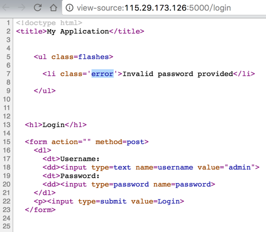
Task: Click the opening <dl> tag
Action: tap(43, 150)
